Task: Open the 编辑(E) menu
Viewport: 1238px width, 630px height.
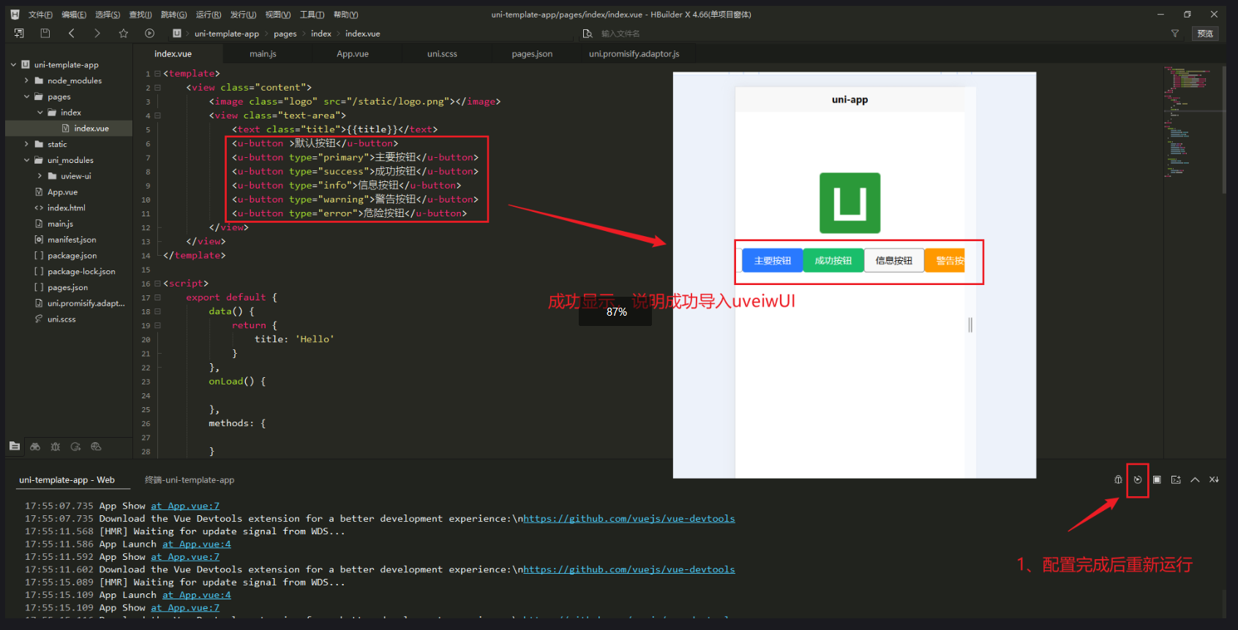Action: point(74,15)
